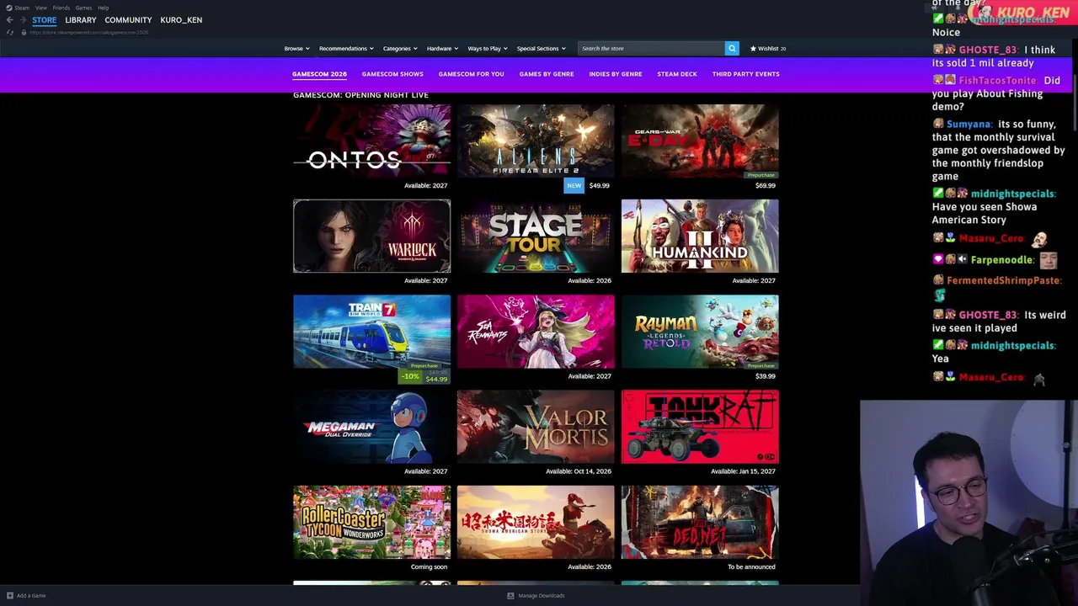Open the ONTOS game card
The height and width of the screenshot is (606, 1078).
pos(371,141)
